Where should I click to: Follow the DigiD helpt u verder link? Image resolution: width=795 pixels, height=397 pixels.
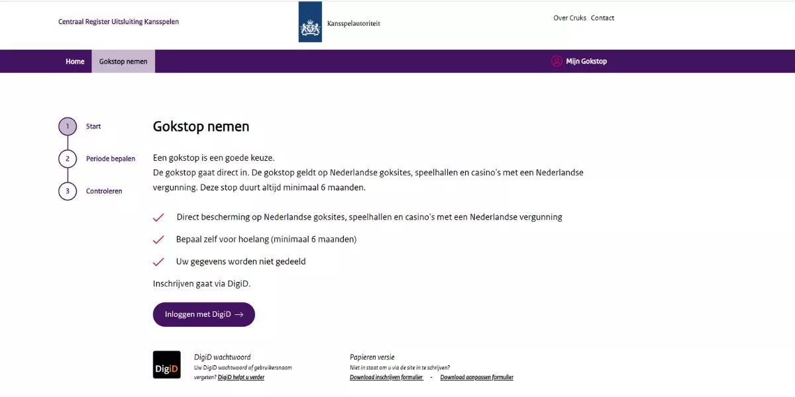point(241,377)
